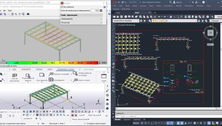
Task: Select the pan hand tool in CYPE 3D toolbar
Action: pyautogui.click(x=20, y=14)
